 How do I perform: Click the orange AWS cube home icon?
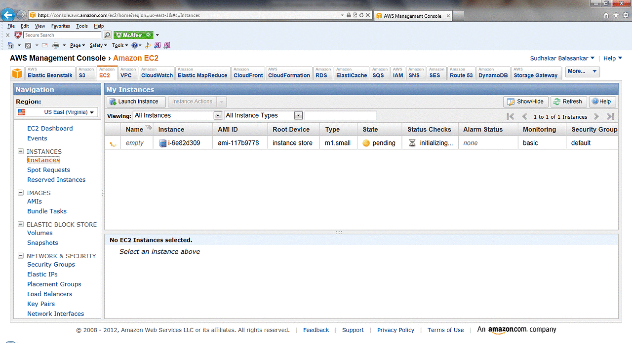click(x=17, y=73)
